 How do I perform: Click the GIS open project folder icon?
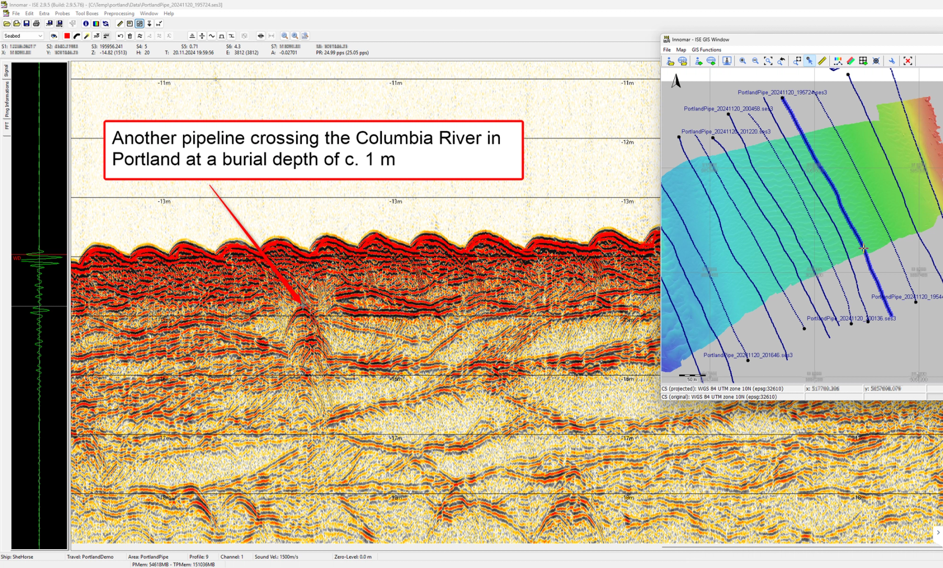[x=670, y=61]
